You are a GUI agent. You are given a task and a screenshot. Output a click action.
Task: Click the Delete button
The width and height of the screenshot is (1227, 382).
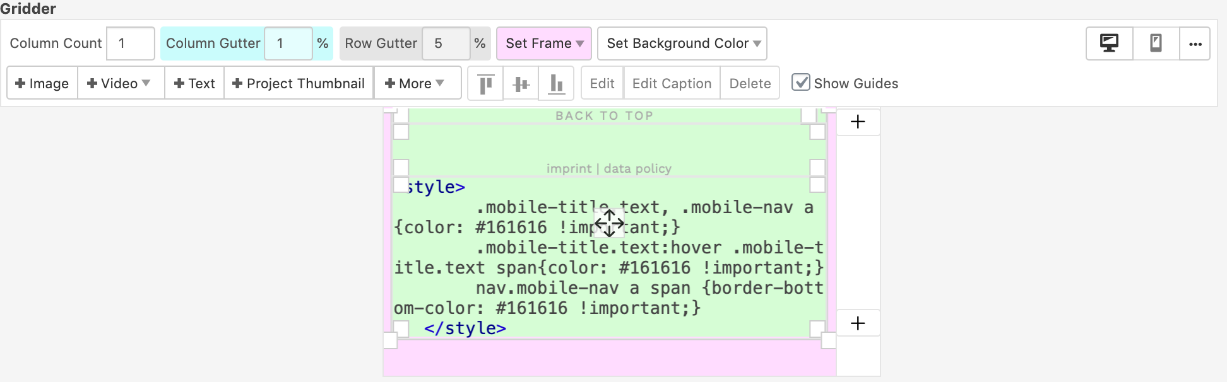pos(750,84)
